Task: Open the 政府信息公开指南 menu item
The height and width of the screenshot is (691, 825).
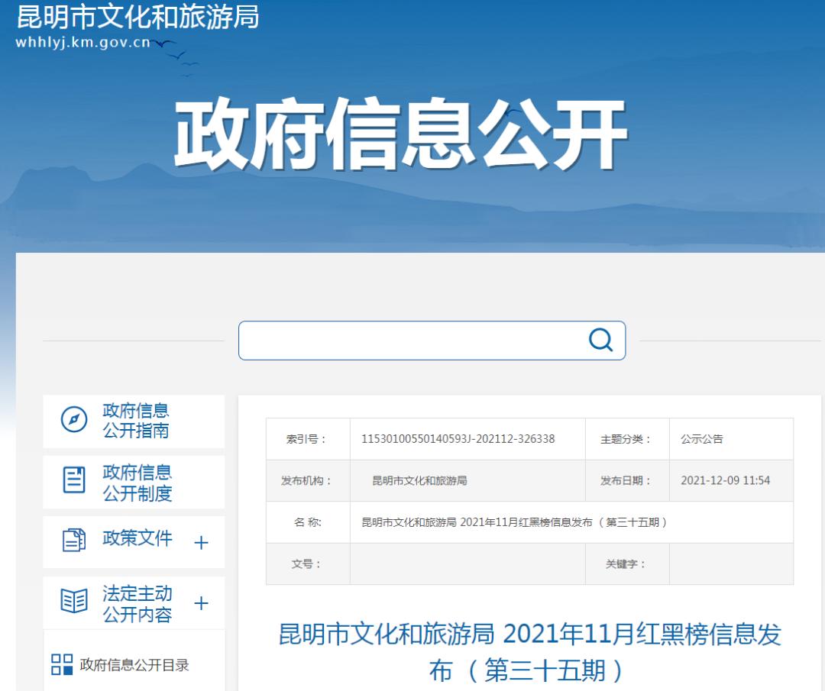Action: 136,421
